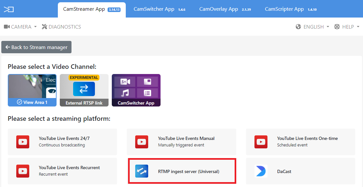The image size is (363, 187).
Task: Click the lifebuoy icon next to HELP
Action: (x=337, y=27)
